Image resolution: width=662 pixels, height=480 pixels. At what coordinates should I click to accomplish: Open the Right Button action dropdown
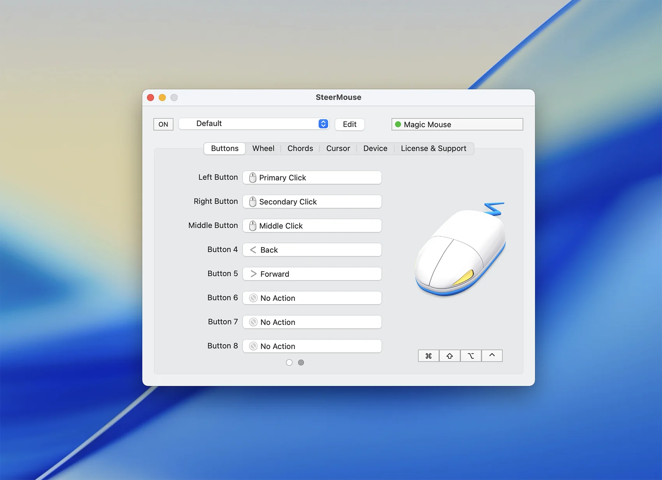click(x=312, y=202)
